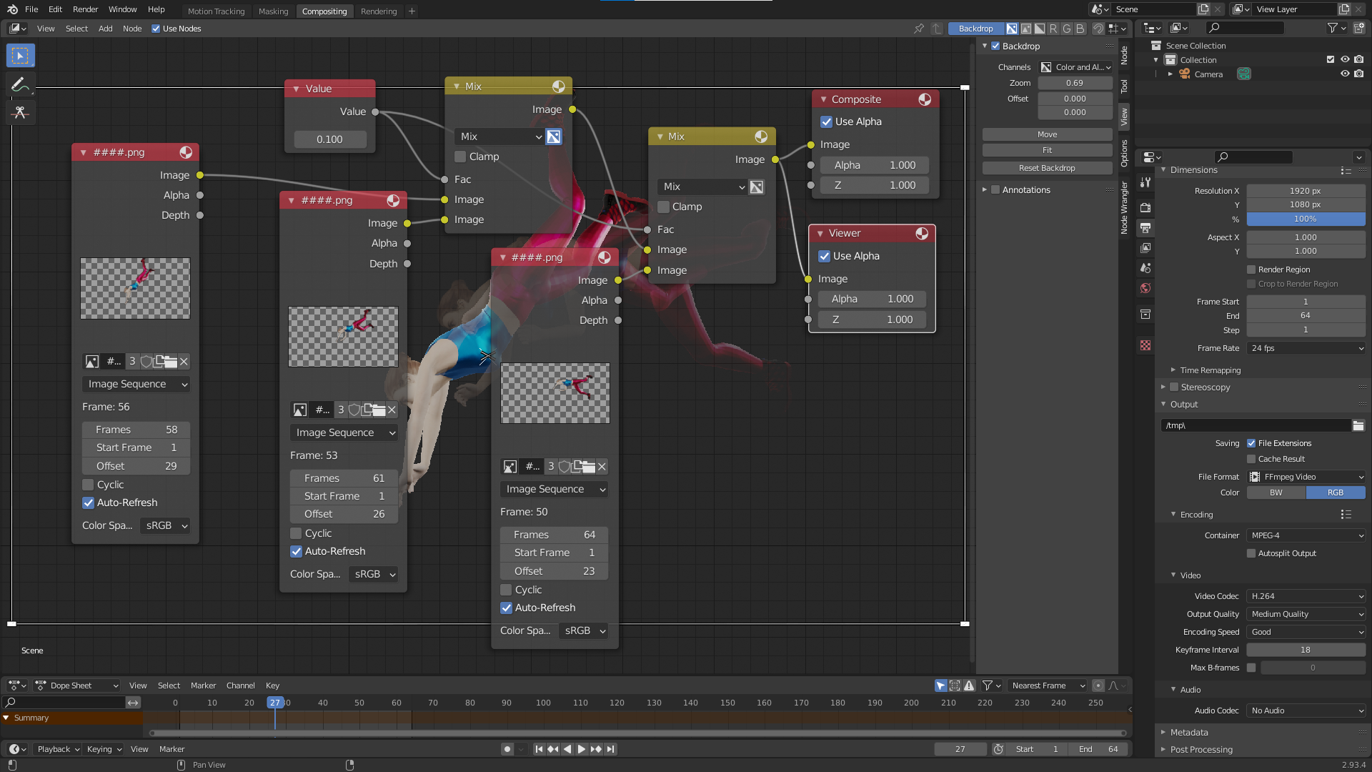Open the Frame Rate 24 fps dropdown
This screenshot has width=1372, height=772.
(1306, 348)
